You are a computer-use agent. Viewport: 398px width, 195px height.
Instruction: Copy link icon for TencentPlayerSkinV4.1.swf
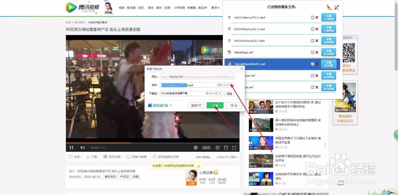(x=312, y=64)
